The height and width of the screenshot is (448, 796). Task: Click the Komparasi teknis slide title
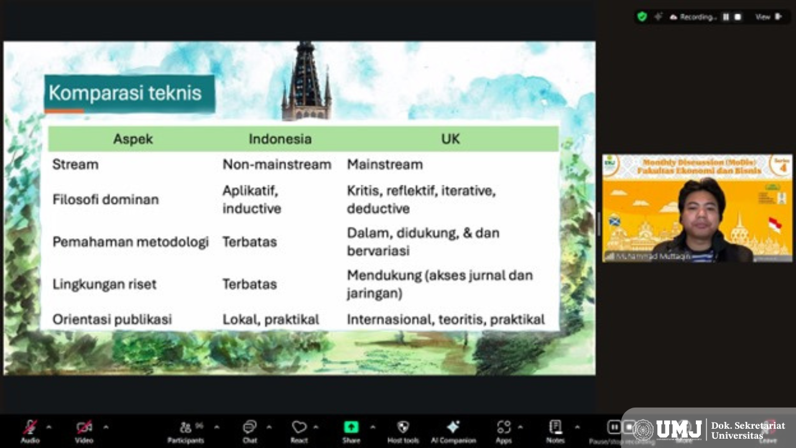pos(125,93)
